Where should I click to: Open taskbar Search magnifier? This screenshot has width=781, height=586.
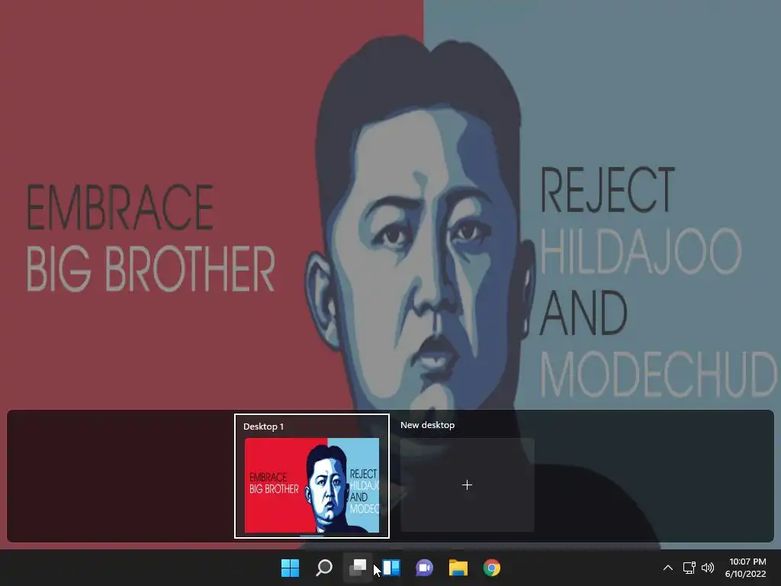tap(324, 568)
